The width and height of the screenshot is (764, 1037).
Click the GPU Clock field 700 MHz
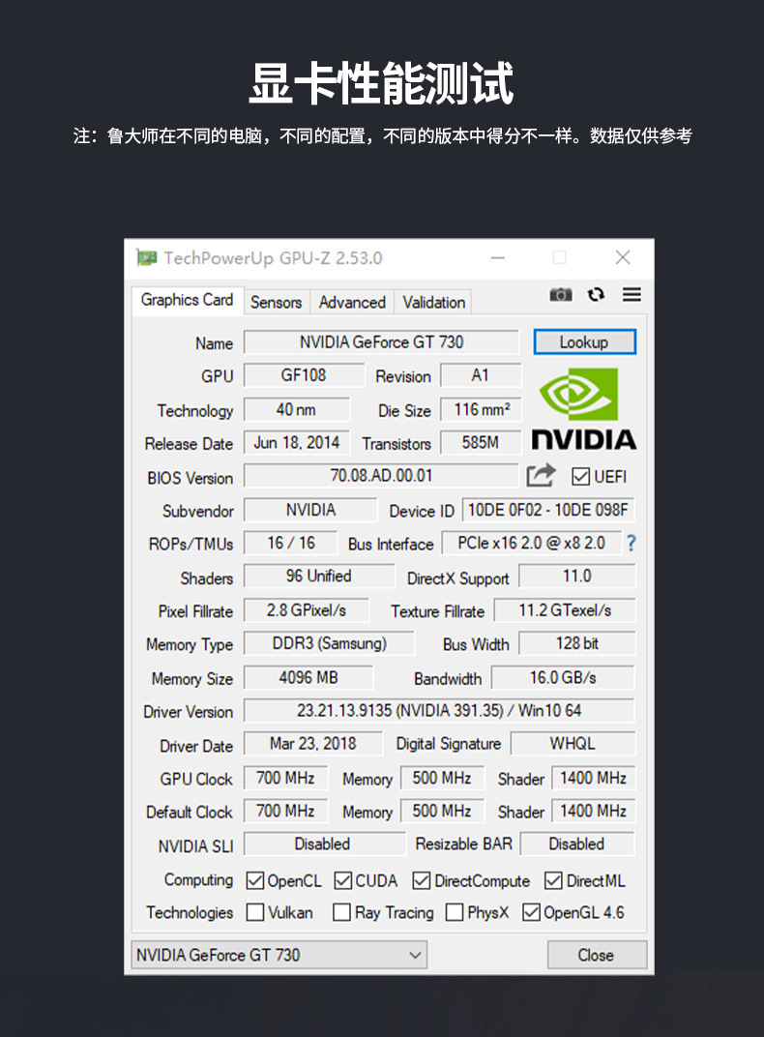tap(285, 779)
